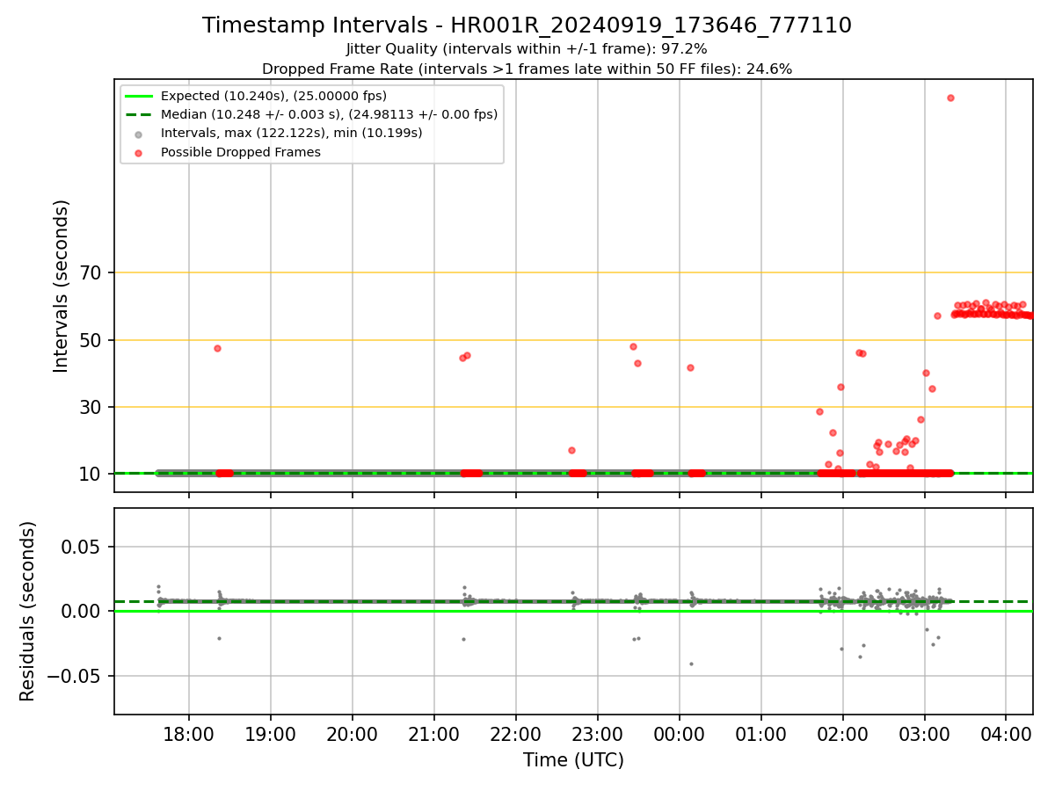Click legend entry 'Possible Dropped Frames'
This screenshot has height=791, width=1055.
coord(240,152)
